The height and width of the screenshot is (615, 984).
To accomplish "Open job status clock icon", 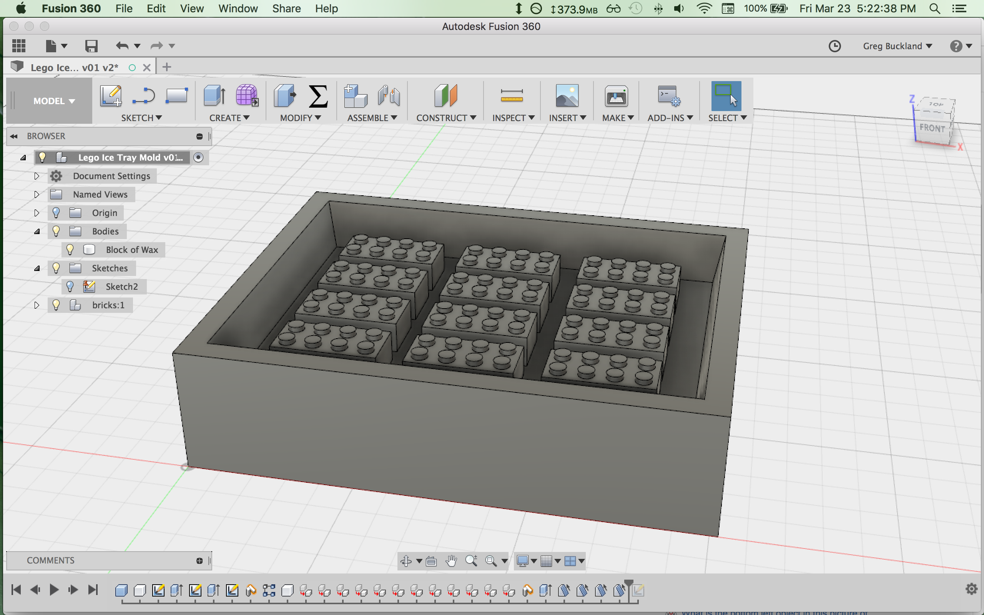I will click(834, 46).
